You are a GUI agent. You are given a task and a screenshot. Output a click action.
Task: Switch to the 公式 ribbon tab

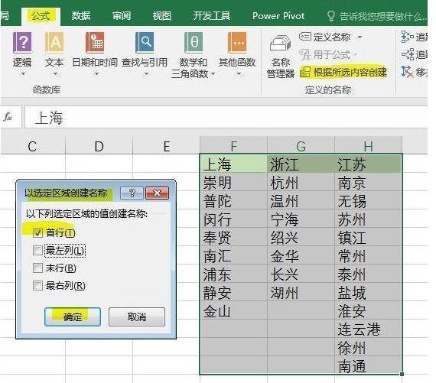click(41, 16)
